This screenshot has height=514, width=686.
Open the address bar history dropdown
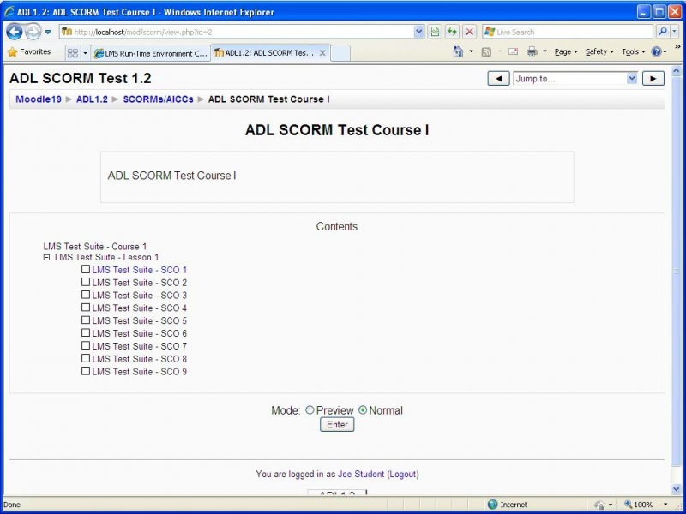(x=418, y=32)
